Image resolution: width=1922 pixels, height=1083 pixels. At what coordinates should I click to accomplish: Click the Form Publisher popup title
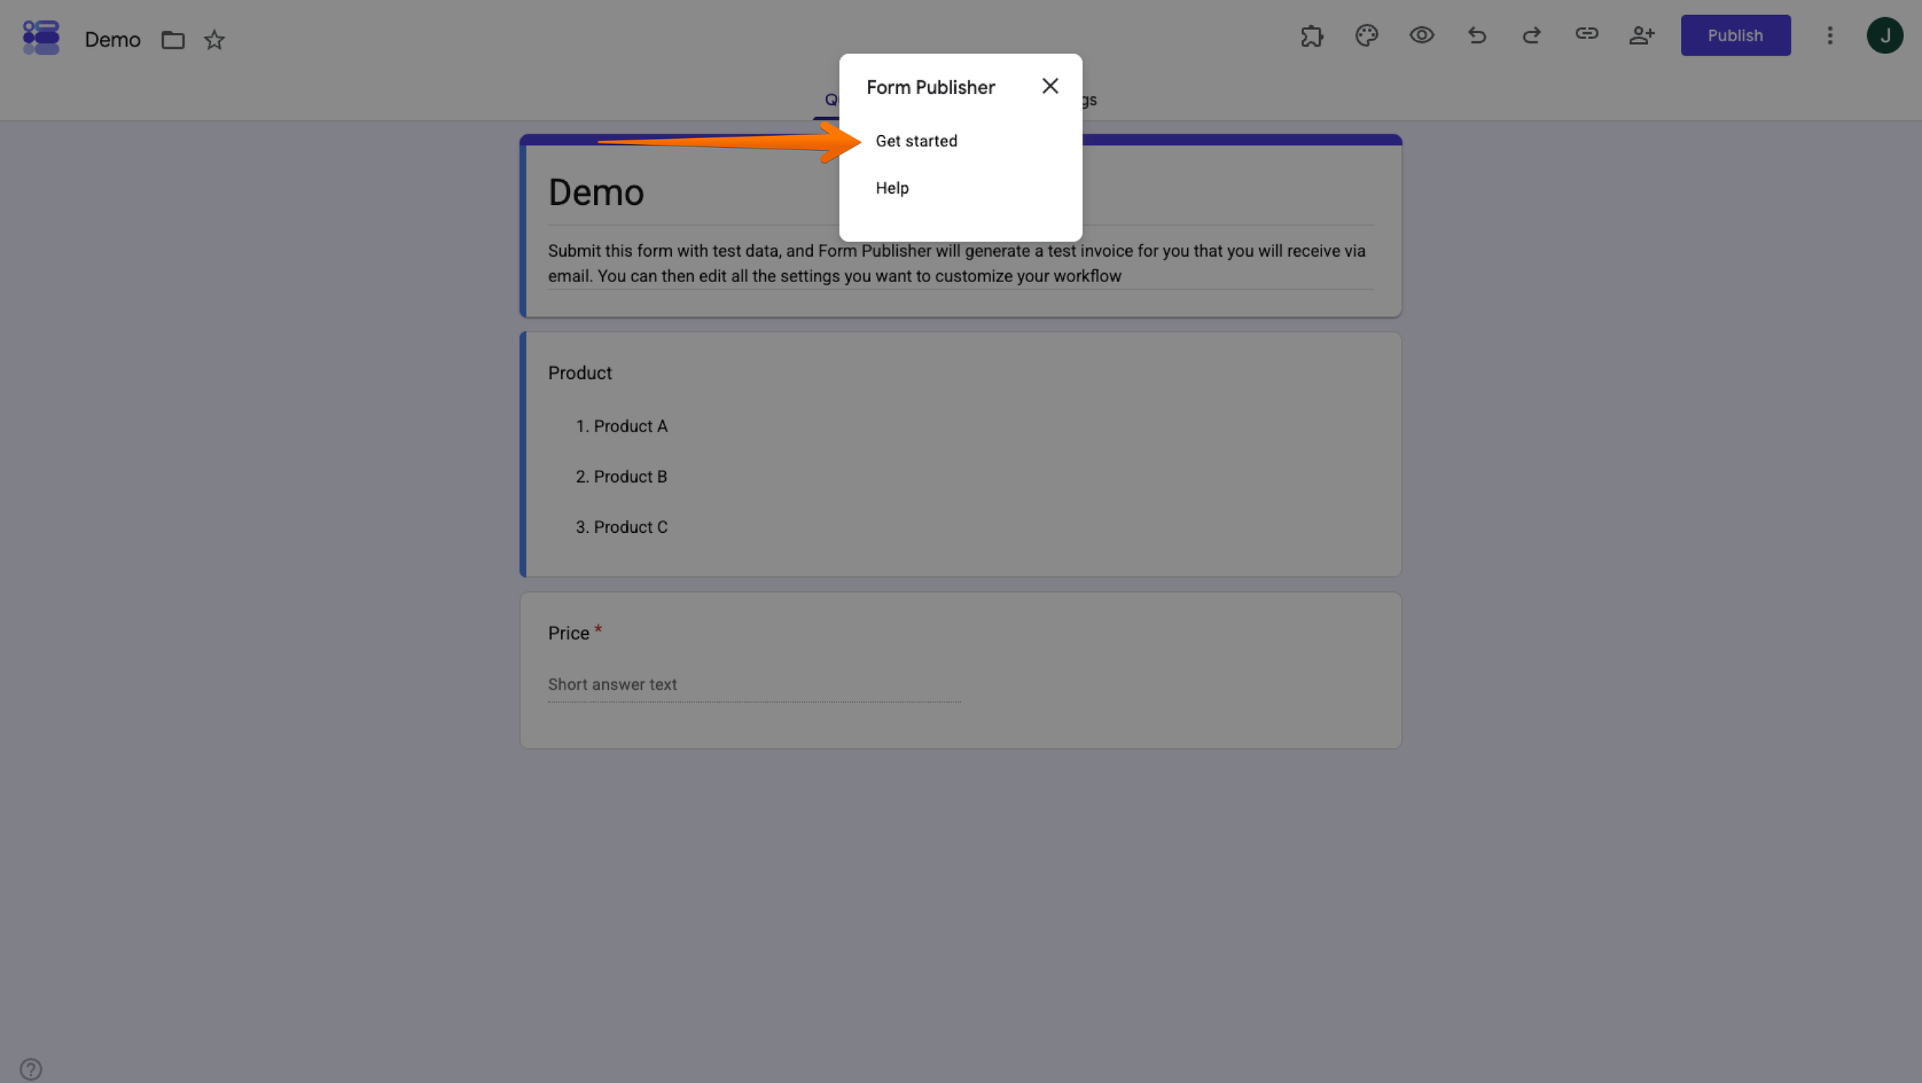pyautogui.click(x=930, y=87)
